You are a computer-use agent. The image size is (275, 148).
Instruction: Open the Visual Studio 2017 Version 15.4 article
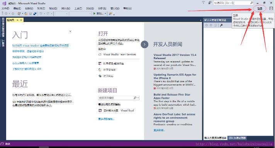(175, 57)
